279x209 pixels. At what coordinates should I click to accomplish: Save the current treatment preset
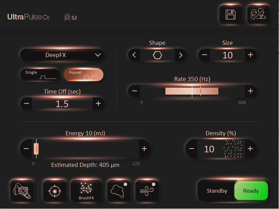tap(230, 14)
